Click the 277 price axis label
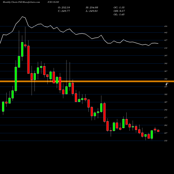The image size is (174, 174). pos(166,118)
